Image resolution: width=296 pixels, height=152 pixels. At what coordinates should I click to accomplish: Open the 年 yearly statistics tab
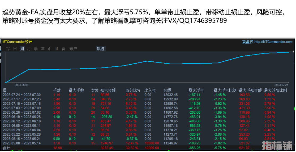42,49
